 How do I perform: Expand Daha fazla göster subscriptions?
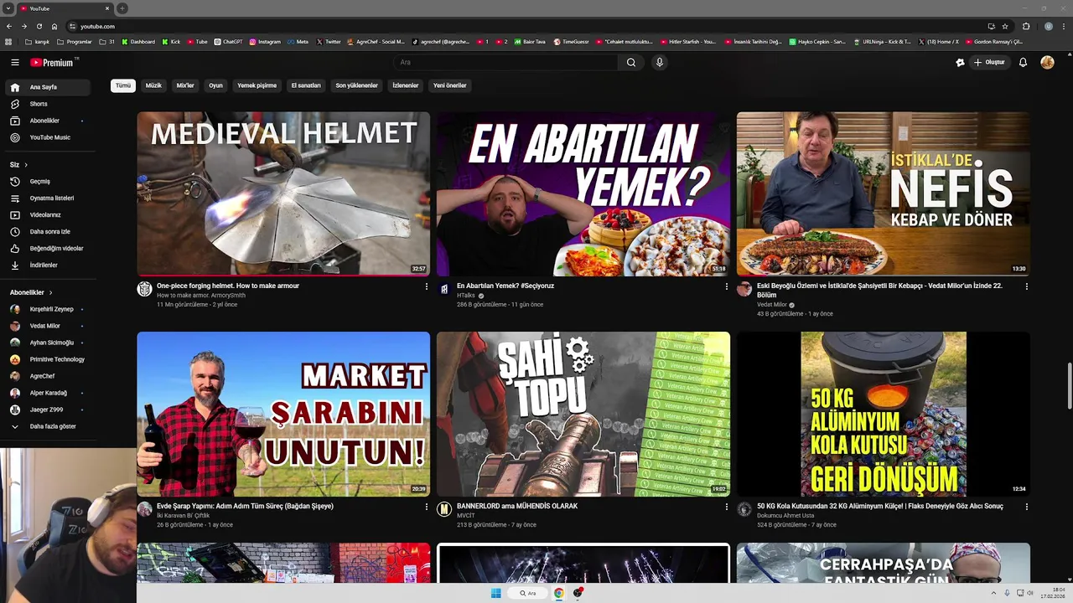(47, 426)
